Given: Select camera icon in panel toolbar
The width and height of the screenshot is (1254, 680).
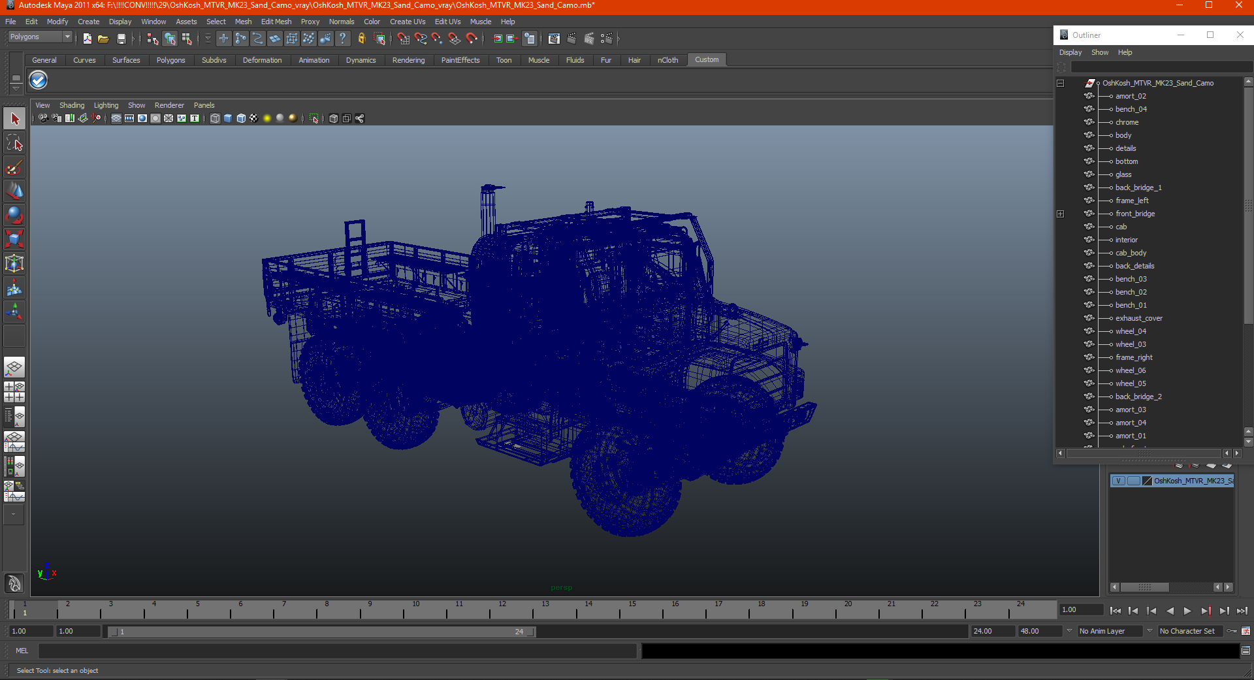Looking at the screenshot, I should point(43,118).
